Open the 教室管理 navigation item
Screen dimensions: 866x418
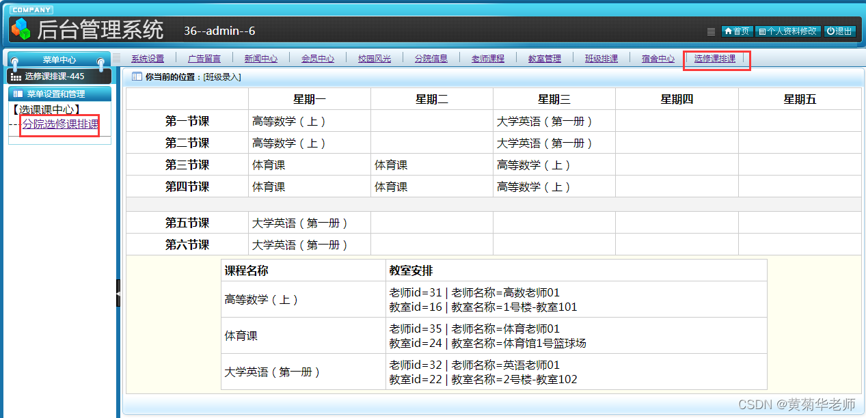[x=544, y=58]
